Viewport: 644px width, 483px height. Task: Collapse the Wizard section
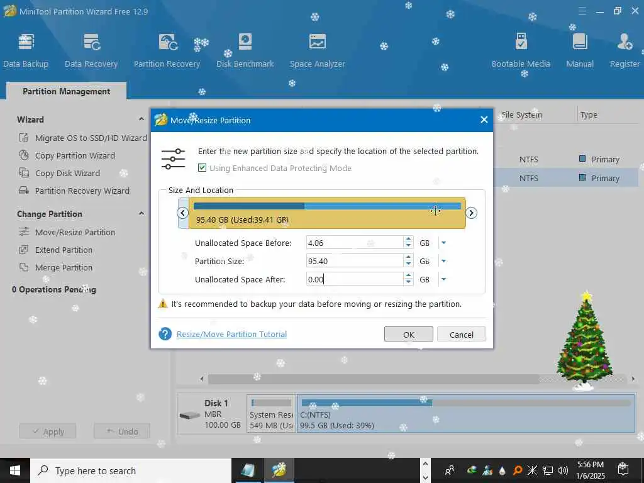(x=142, y=119)
